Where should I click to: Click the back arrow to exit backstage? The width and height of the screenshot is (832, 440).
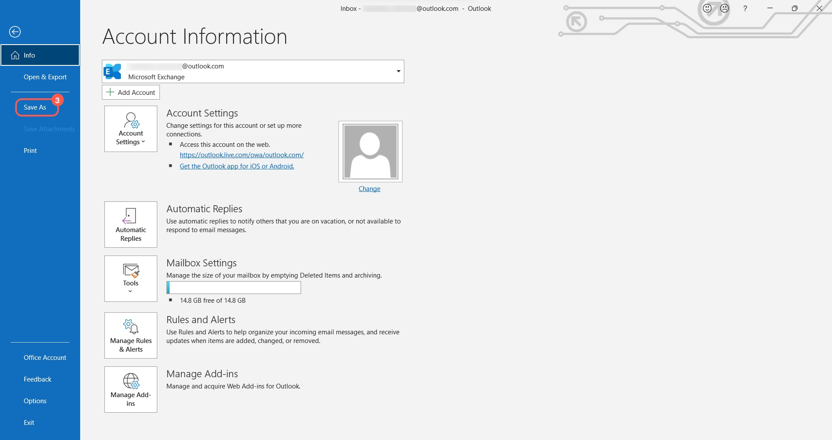pos(15,32)
